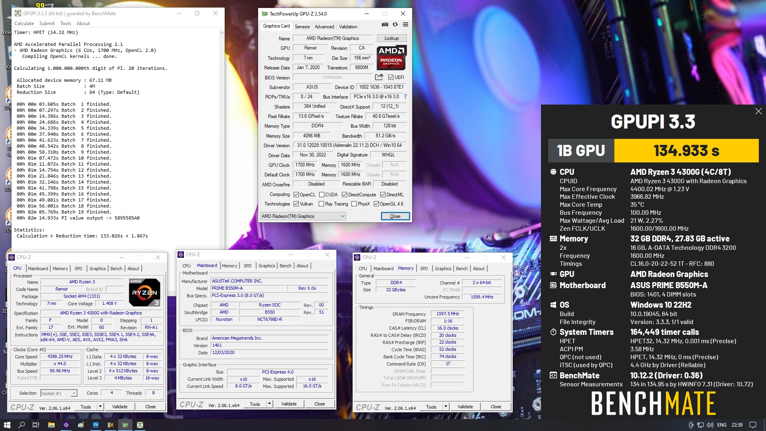The image size is (766, 431).
Task: Click the Meet Now camera tray icon
Action: [691, 425]
